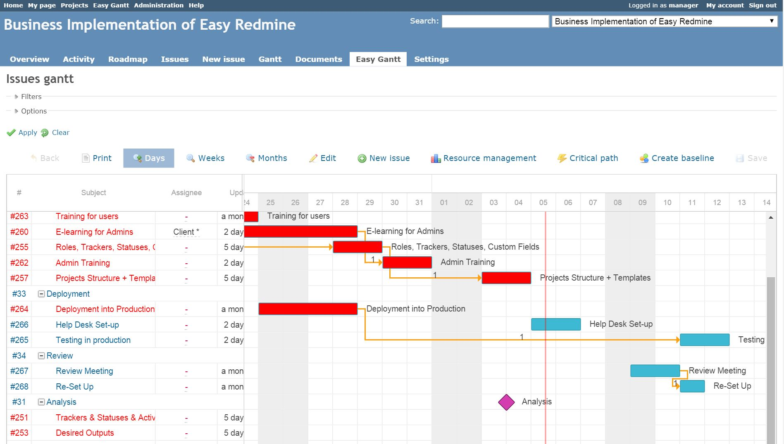This screenshot has width=784, height=444.
Task: Expand the Filters section
Action: pos(31,97)
